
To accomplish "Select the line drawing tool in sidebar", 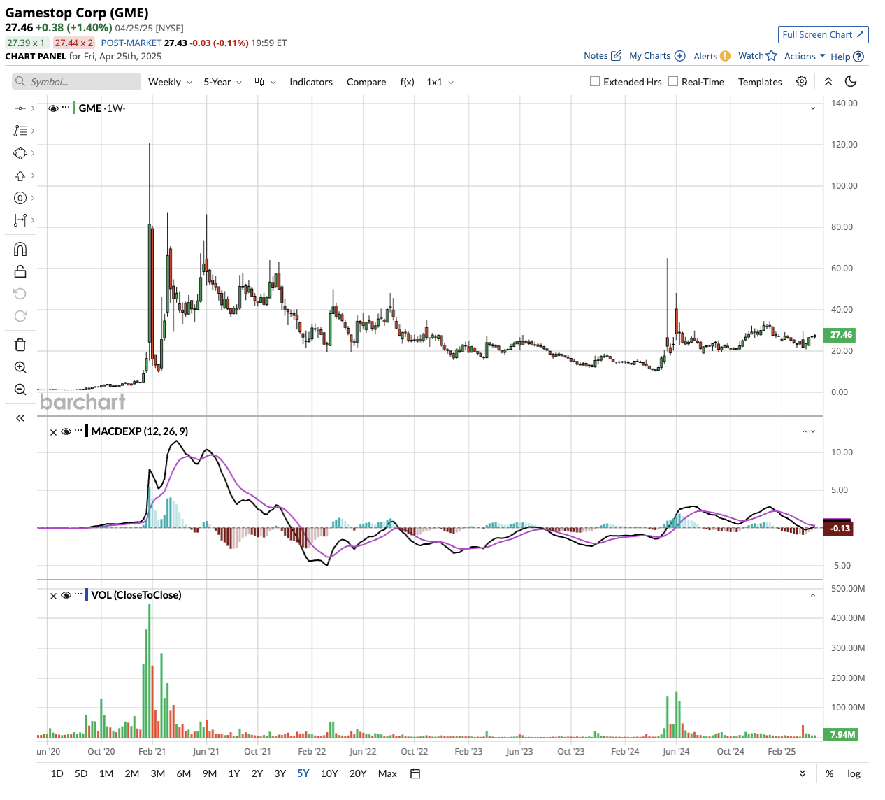I will [x=20, y=108].
